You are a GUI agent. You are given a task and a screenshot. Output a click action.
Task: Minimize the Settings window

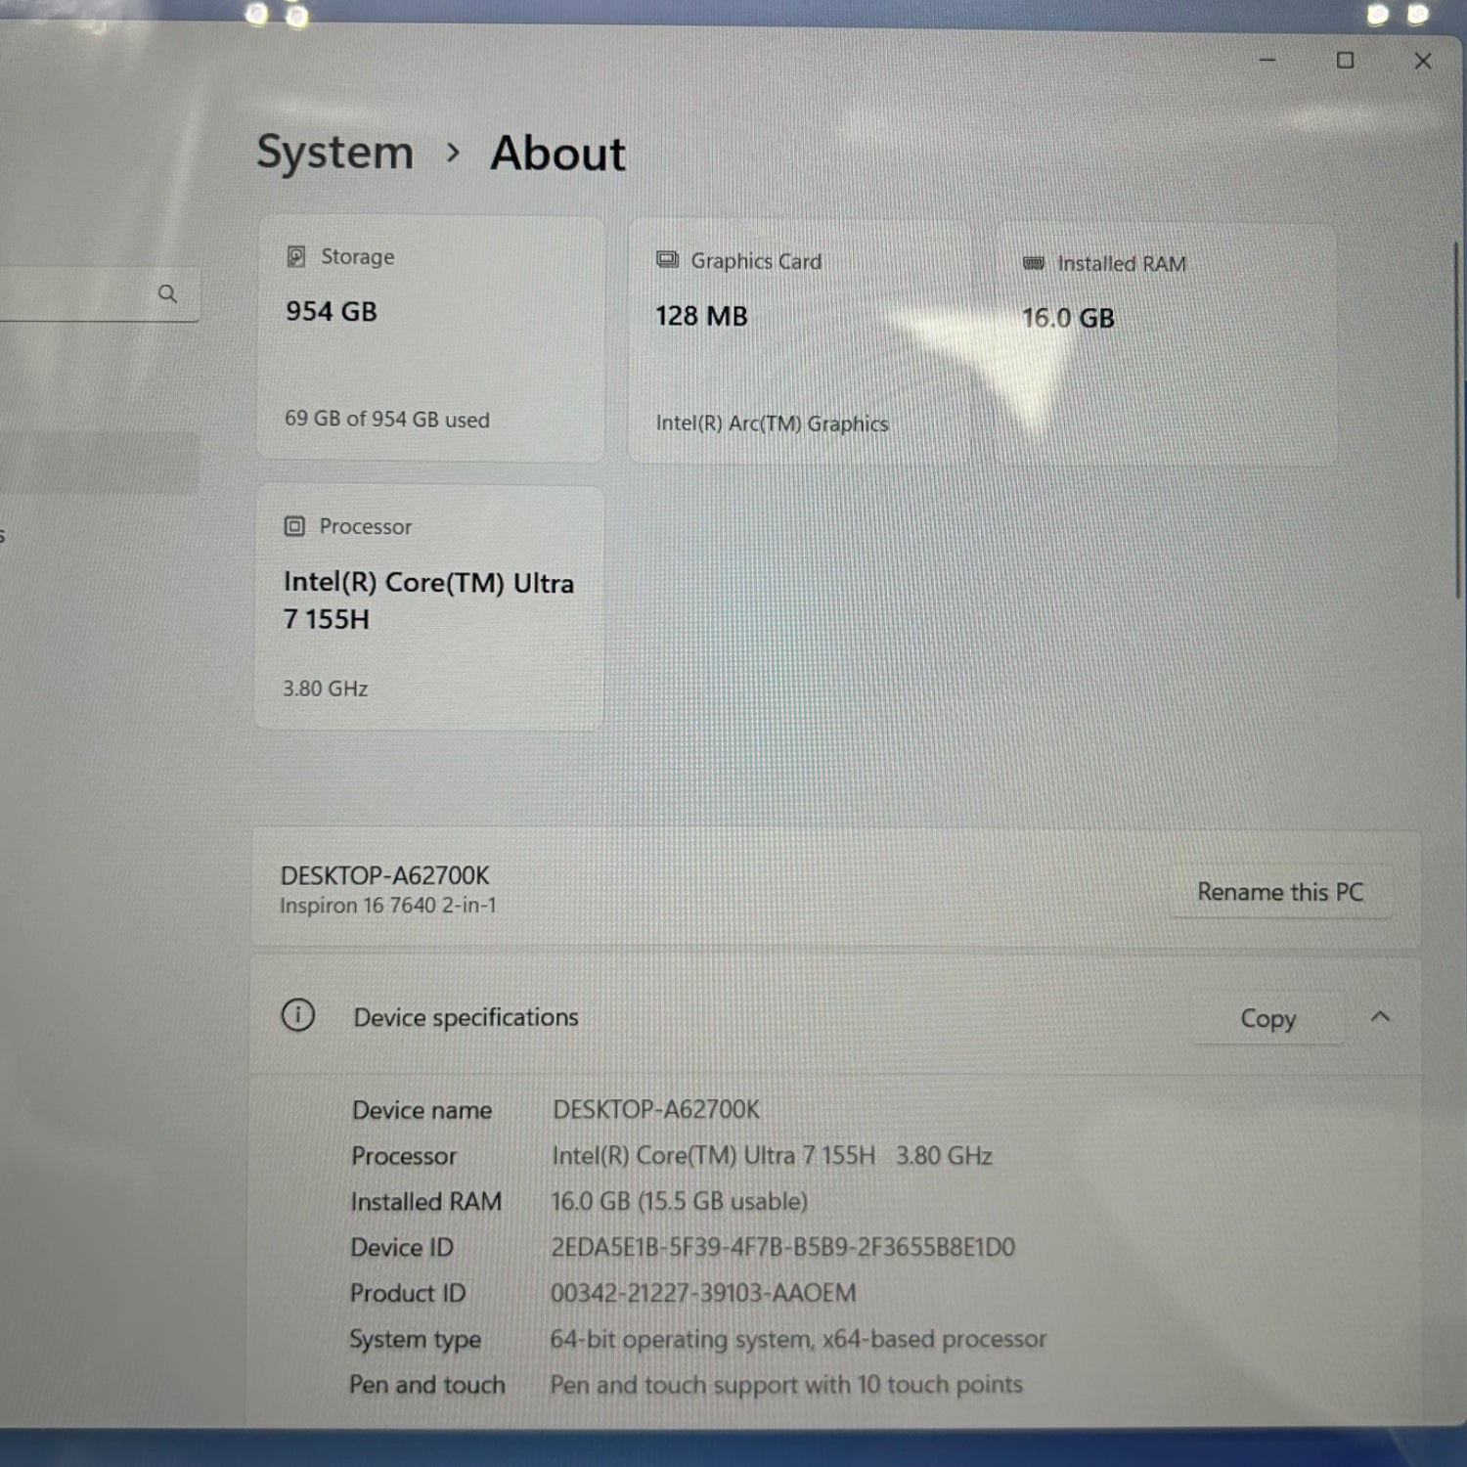point(1267,61)
